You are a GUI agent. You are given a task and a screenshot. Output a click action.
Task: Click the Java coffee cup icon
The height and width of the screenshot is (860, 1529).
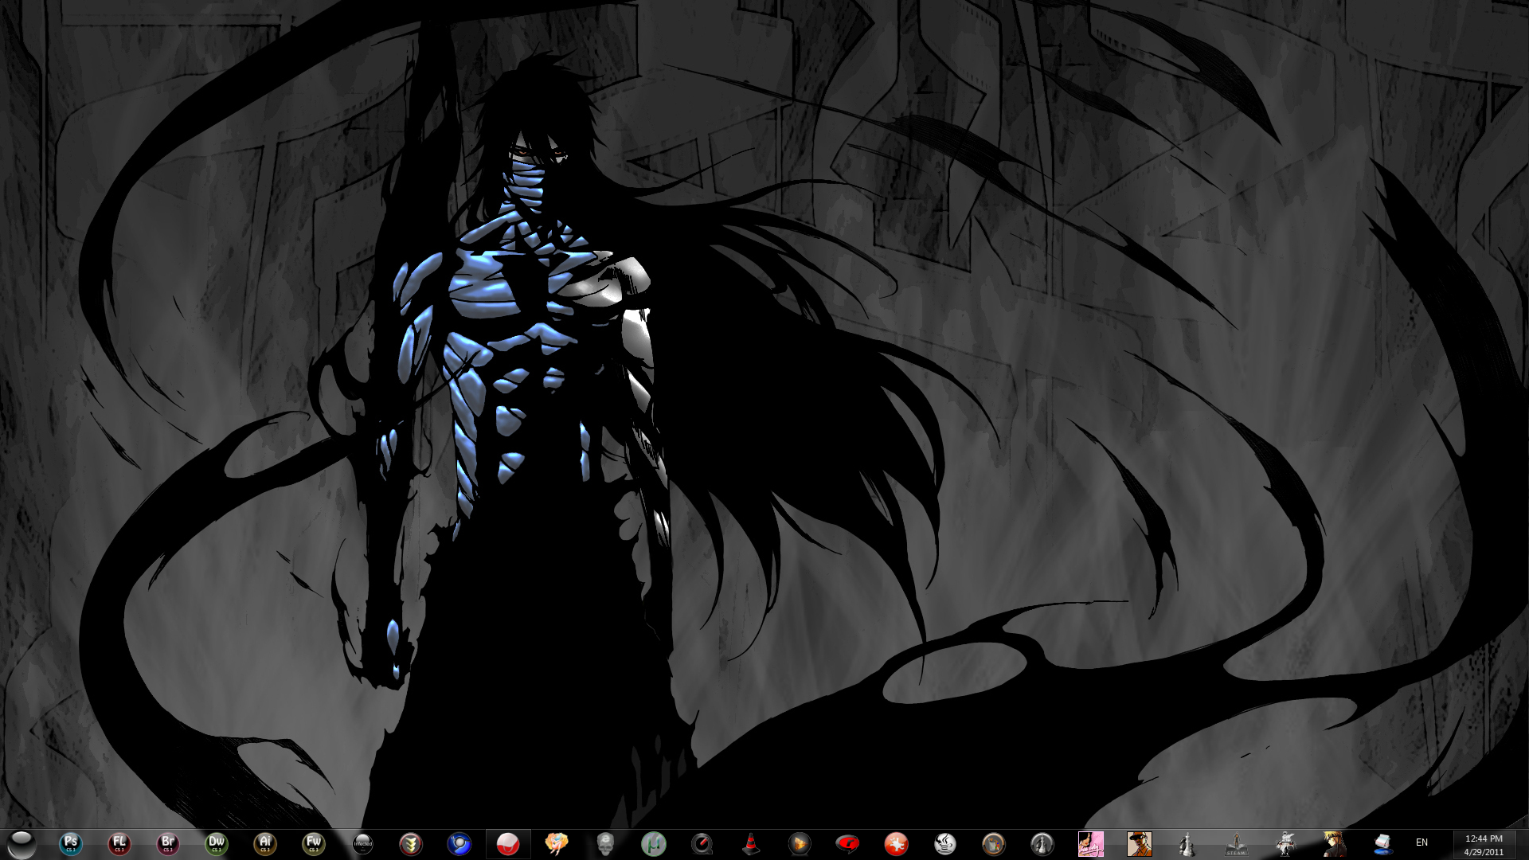[x=945, y=843]
